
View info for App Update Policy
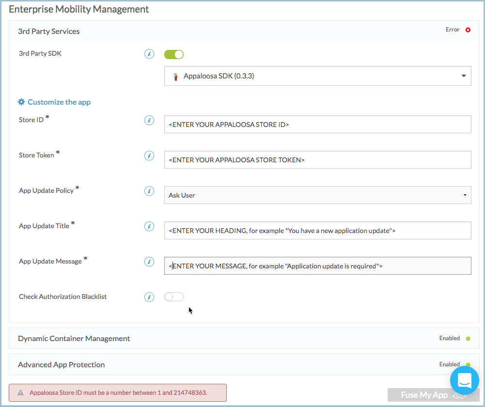click(149, 191)
